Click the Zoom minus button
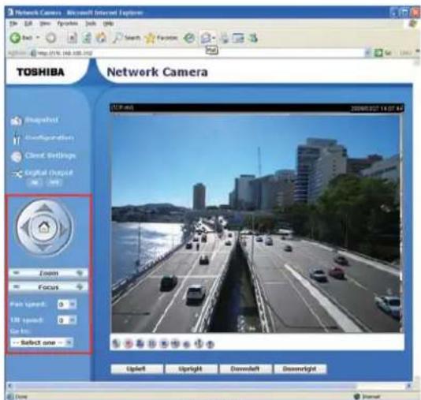 [17, 273]
